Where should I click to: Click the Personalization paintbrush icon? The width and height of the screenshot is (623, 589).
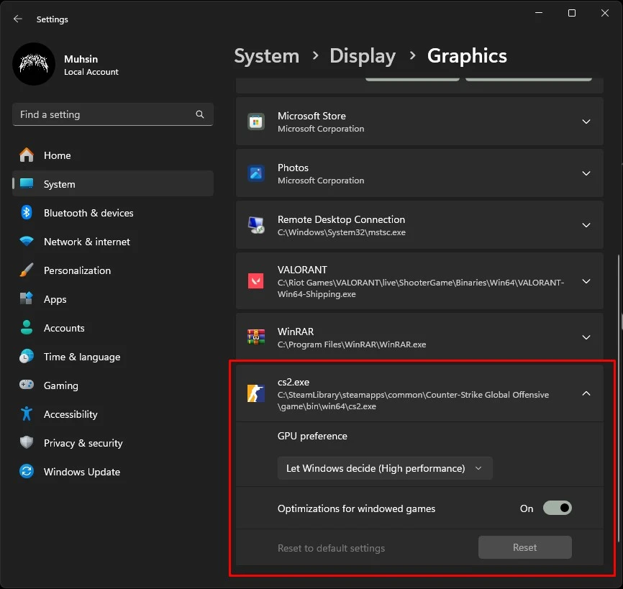click(x=27, y=270)
